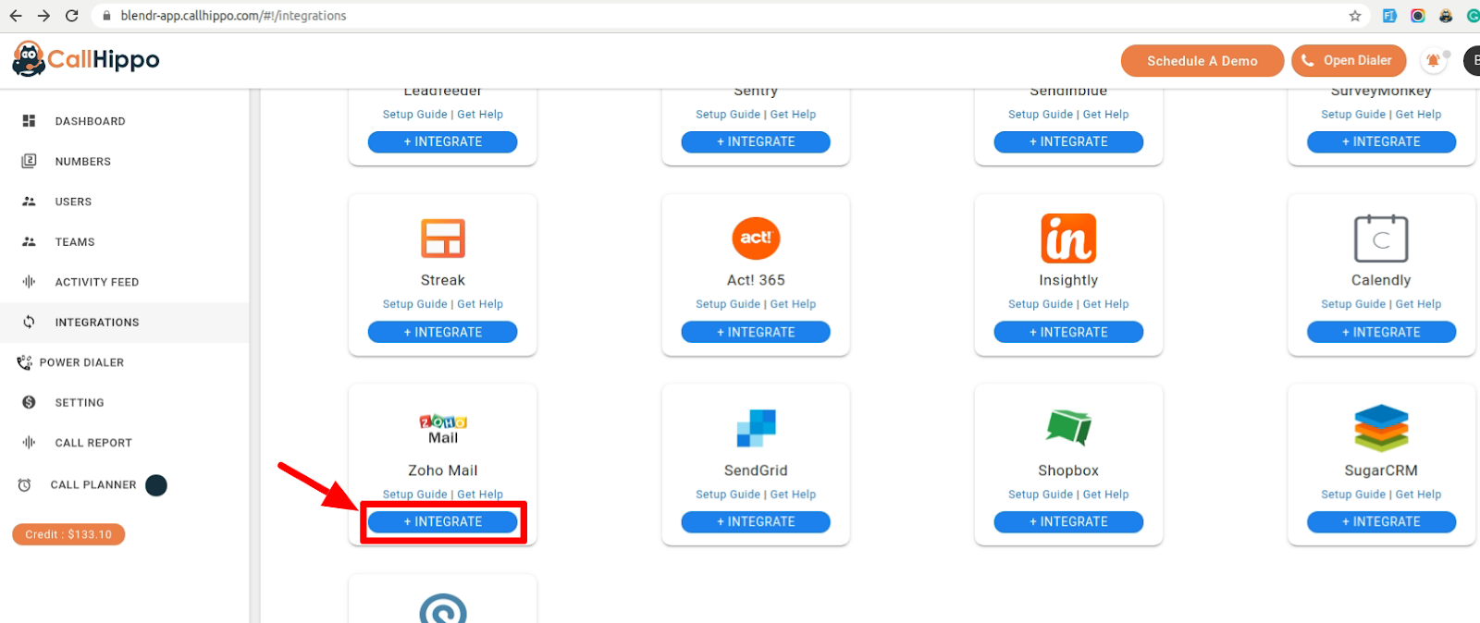Viewport: 1480px width, 623px height.
Task: Open Calendly Setup Guide link
Action: [1352, 304]
